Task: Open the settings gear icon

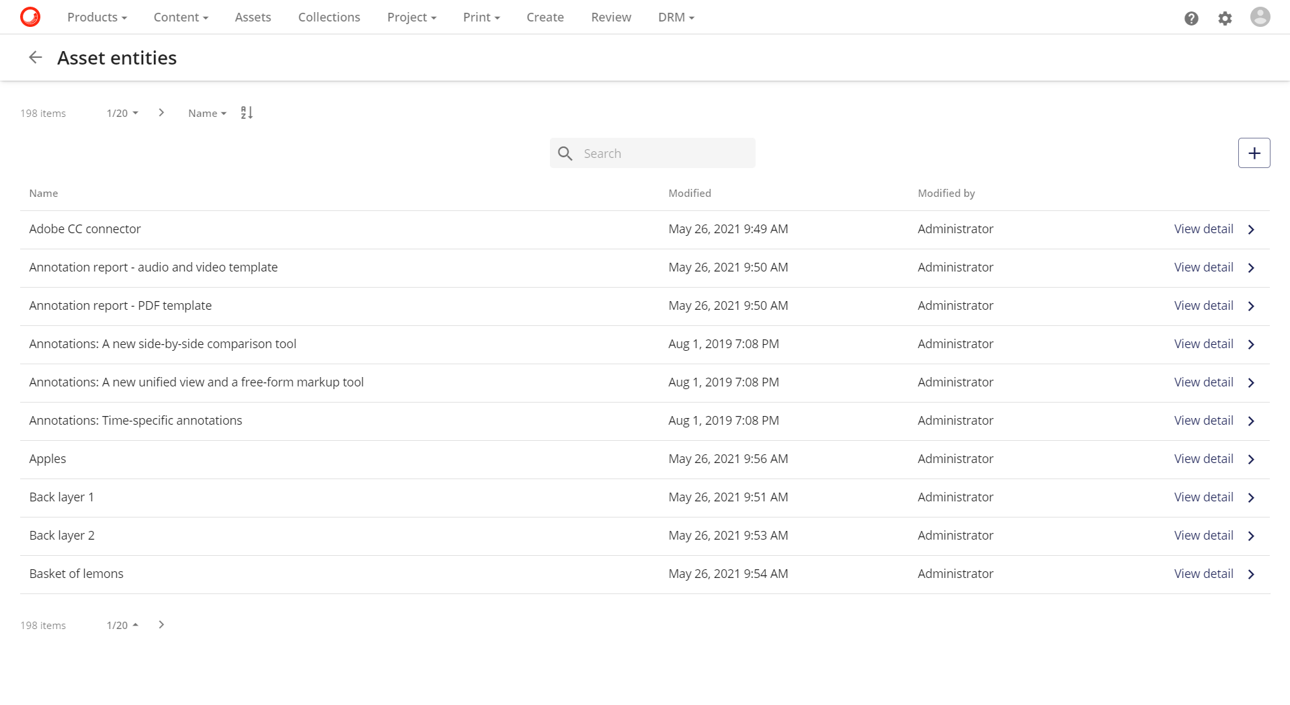Action: [x=1225, y=18]
